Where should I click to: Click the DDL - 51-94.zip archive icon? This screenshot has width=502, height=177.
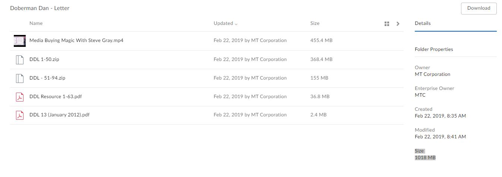19,78
